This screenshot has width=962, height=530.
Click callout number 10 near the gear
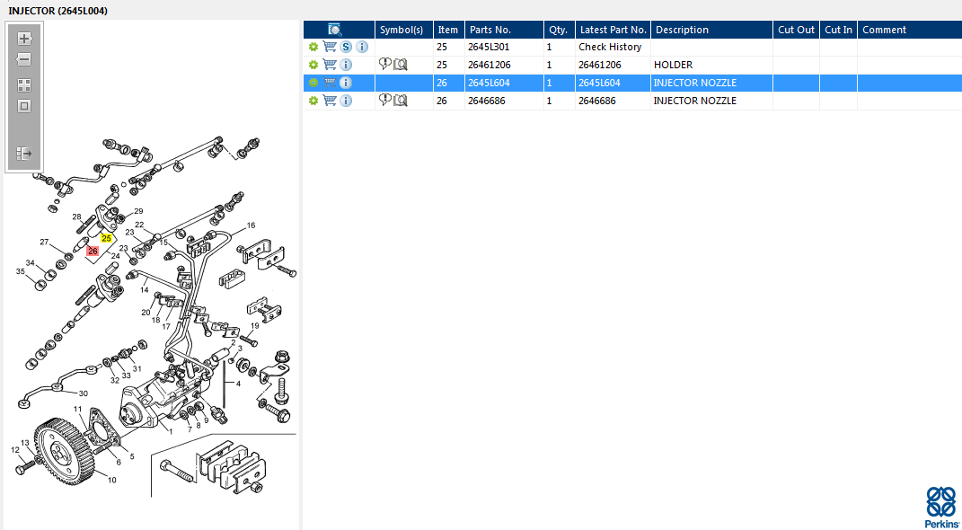111,480
